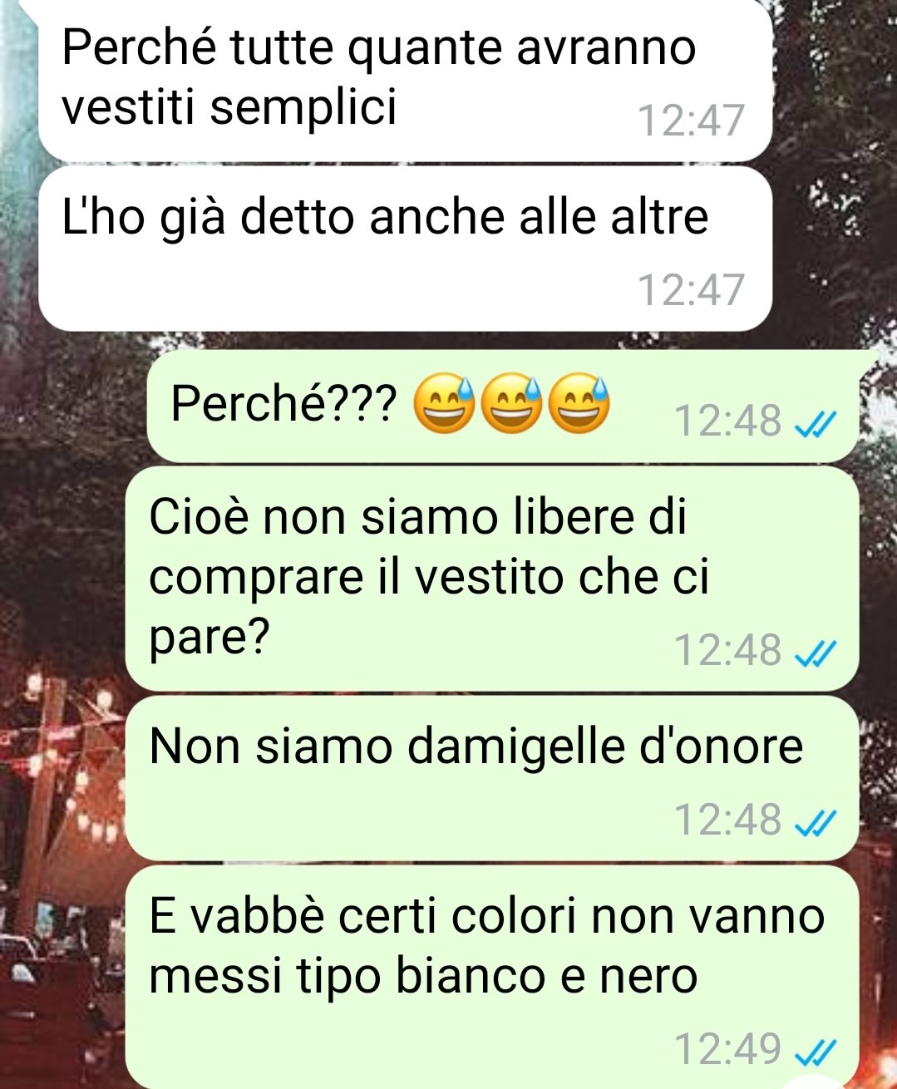The height and width of the screenshot is (1089, 897).
Task: Tap the middle sweat-smile emoji
Action: pos(512,404)
